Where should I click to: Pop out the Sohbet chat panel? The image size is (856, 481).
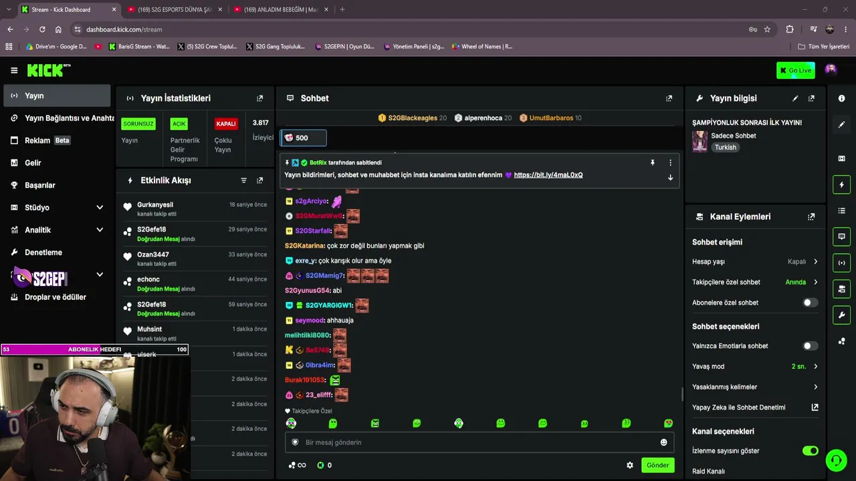(669, 98)
